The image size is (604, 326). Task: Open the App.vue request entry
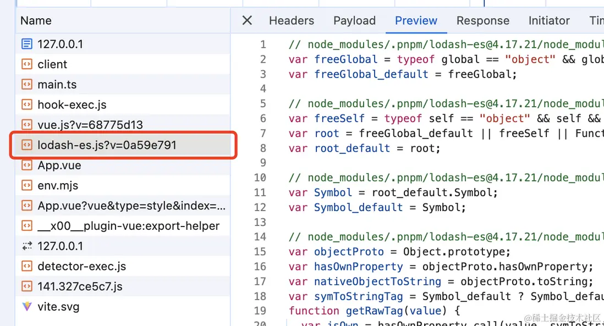coord(59,165)
